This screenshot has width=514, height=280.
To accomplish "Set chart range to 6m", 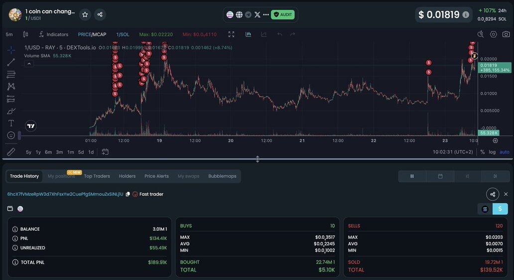I will (x=48, y=152).
